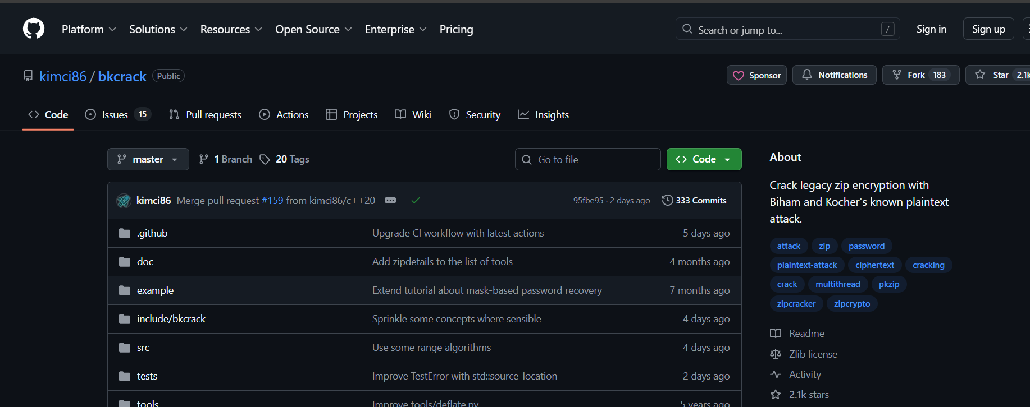Image resolution: width=1030 pixels, height=407 pixels.
Task: Open the zipcrypto topic tag
Action: 852,304
